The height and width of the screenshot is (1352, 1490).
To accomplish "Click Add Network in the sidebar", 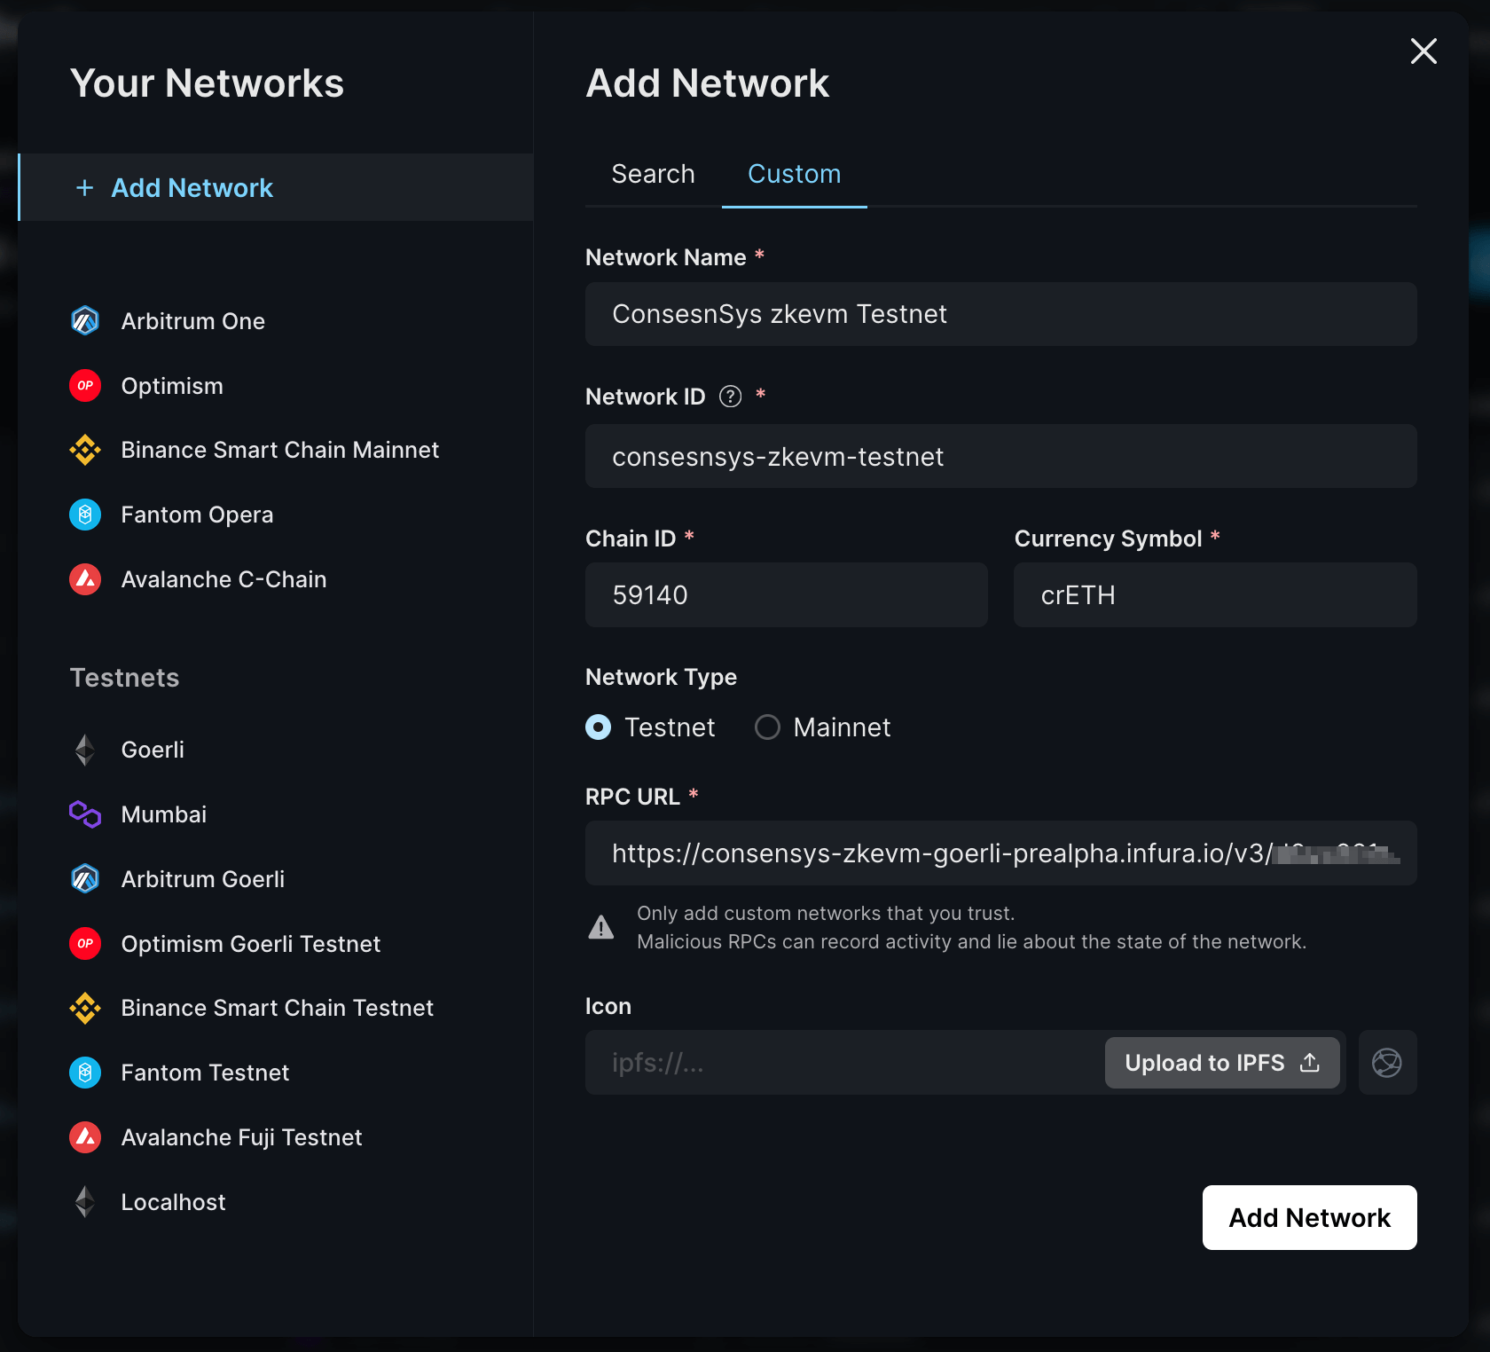I will (192, 187).
